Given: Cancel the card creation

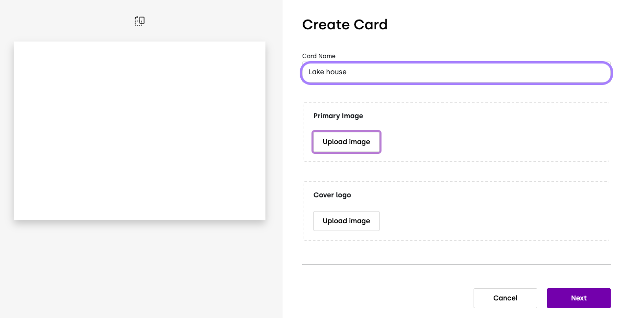Looking at the screenshot, I should (505, 298).
